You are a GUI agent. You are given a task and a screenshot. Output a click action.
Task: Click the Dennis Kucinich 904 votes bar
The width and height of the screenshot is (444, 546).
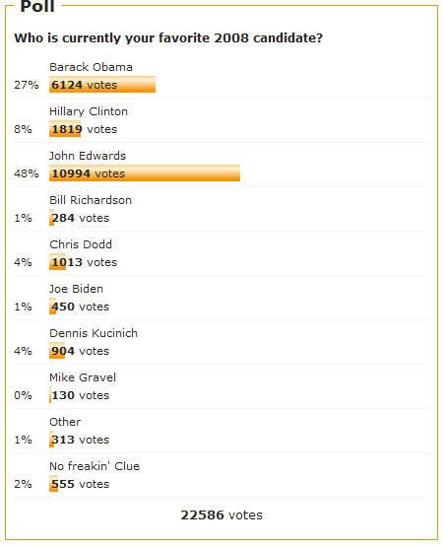[x=57, y=351]
